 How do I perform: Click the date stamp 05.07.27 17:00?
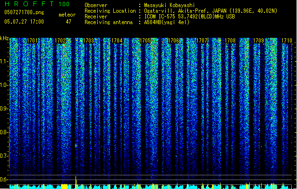[24, 22]
